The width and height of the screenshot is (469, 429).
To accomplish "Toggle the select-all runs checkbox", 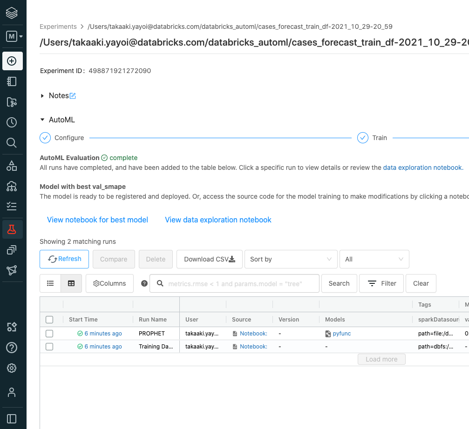I will pyautogui.click(x=49, y=319).
